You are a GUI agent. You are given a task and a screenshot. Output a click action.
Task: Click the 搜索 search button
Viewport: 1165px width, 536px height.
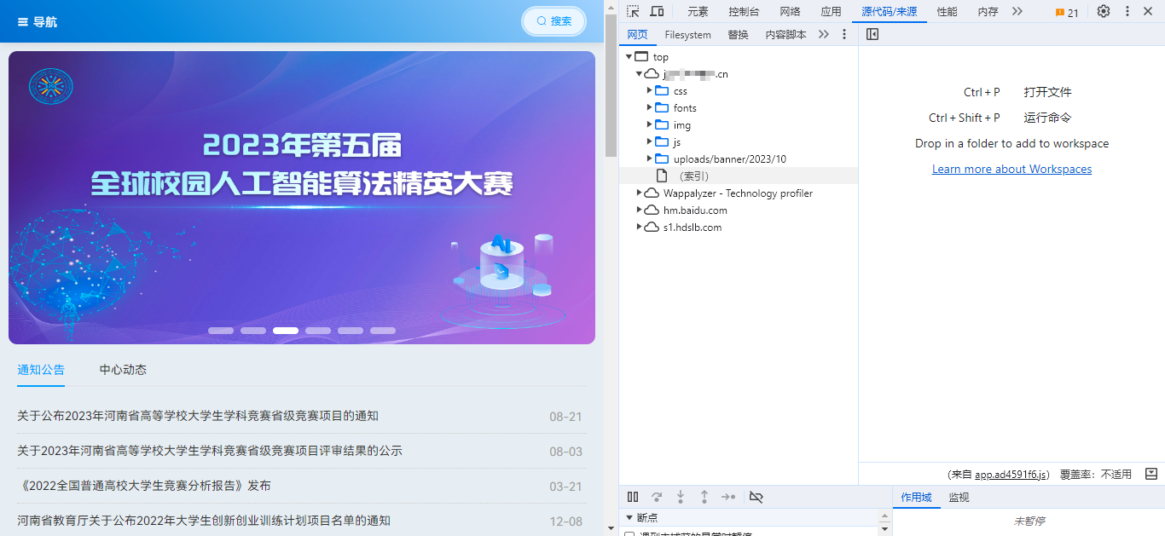[x=554, y=21]
